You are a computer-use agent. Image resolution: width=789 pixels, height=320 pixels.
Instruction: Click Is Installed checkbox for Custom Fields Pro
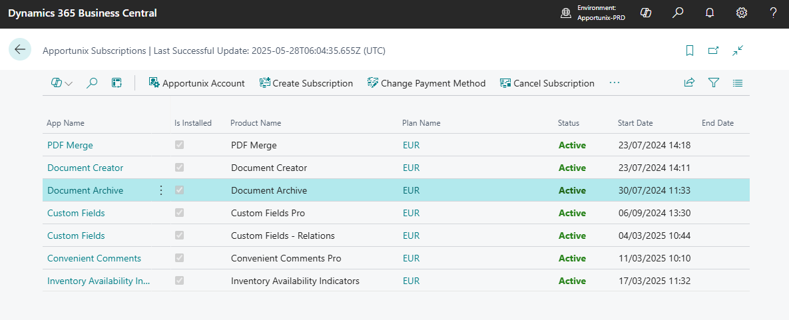pyautogui.click(x=179, y=213)
